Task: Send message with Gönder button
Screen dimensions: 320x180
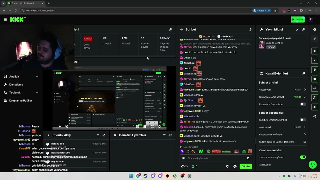Action: (246, 166)
